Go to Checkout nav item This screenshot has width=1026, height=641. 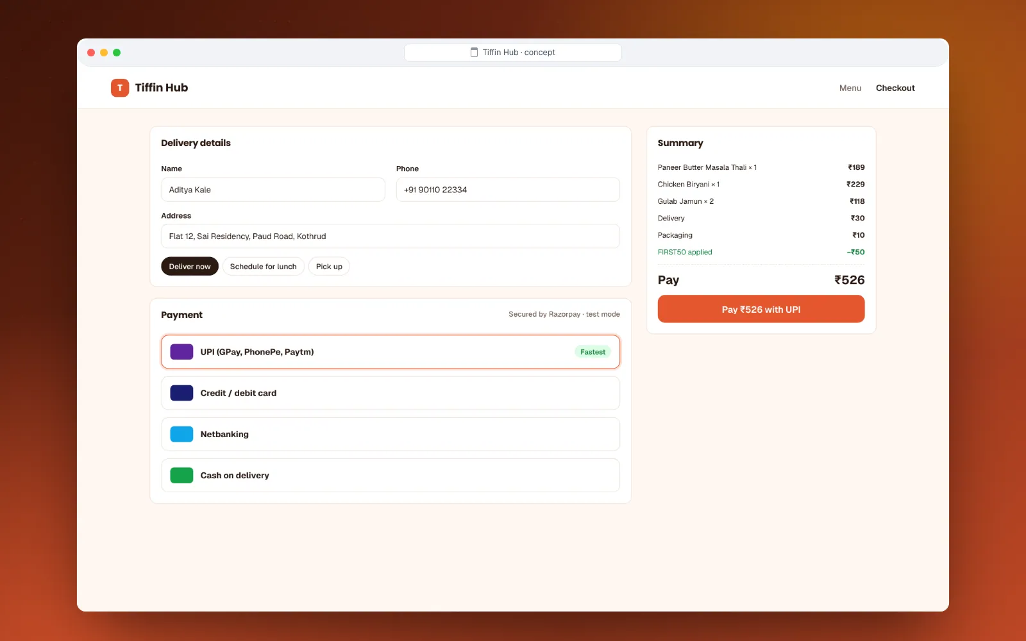coord(895,88)
